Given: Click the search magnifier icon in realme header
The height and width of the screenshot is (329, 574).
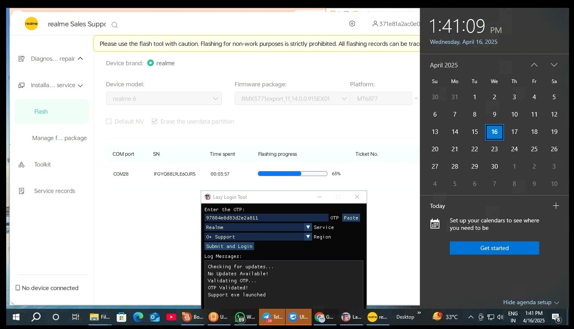Looking at the screenshot, I should [115, 25].
